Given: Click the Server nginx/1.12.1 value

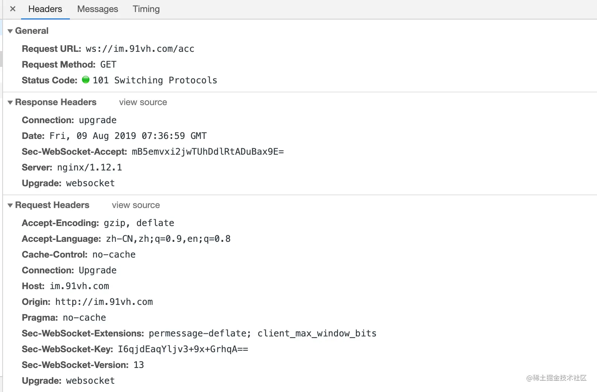Looking at the screenshot, I should click(89, 167).
